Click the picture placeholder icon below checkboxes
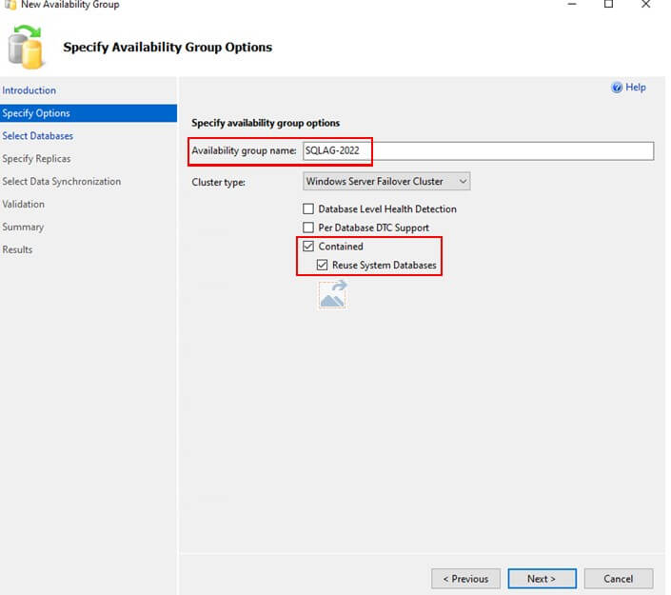Screen dimensions: 671x595 point(332,294)
